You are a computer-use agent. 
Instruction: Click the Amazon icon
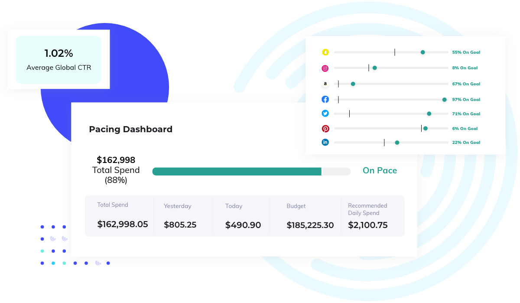pyautogui.click(x=325, y=84)
